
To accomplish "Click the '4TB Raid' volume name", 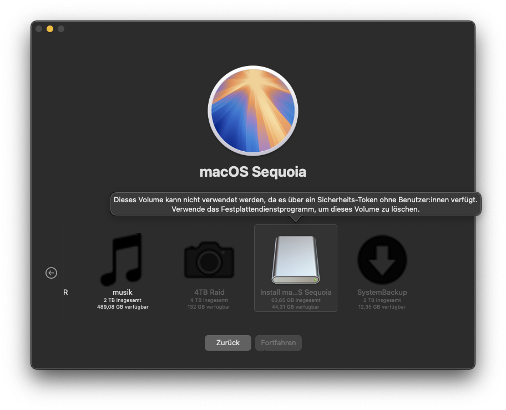I will (209, 293).
